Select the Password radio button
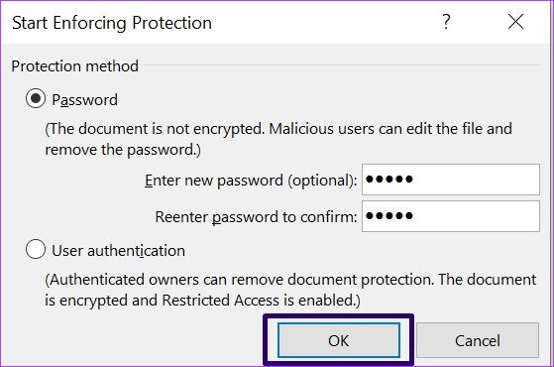Screen dimensions: 554x367 click(36, 98)
